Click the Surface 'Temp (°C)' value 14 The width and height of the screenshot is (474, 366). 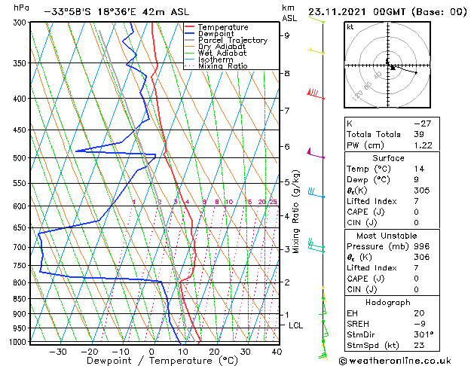(x=419, y=169)
